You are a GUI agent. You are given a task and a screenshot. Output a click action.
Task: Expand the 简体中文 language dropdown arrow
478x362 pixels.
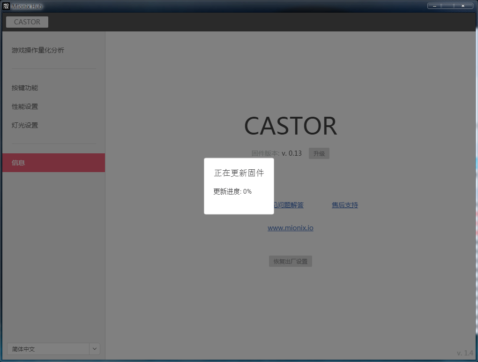pos(95,349)
